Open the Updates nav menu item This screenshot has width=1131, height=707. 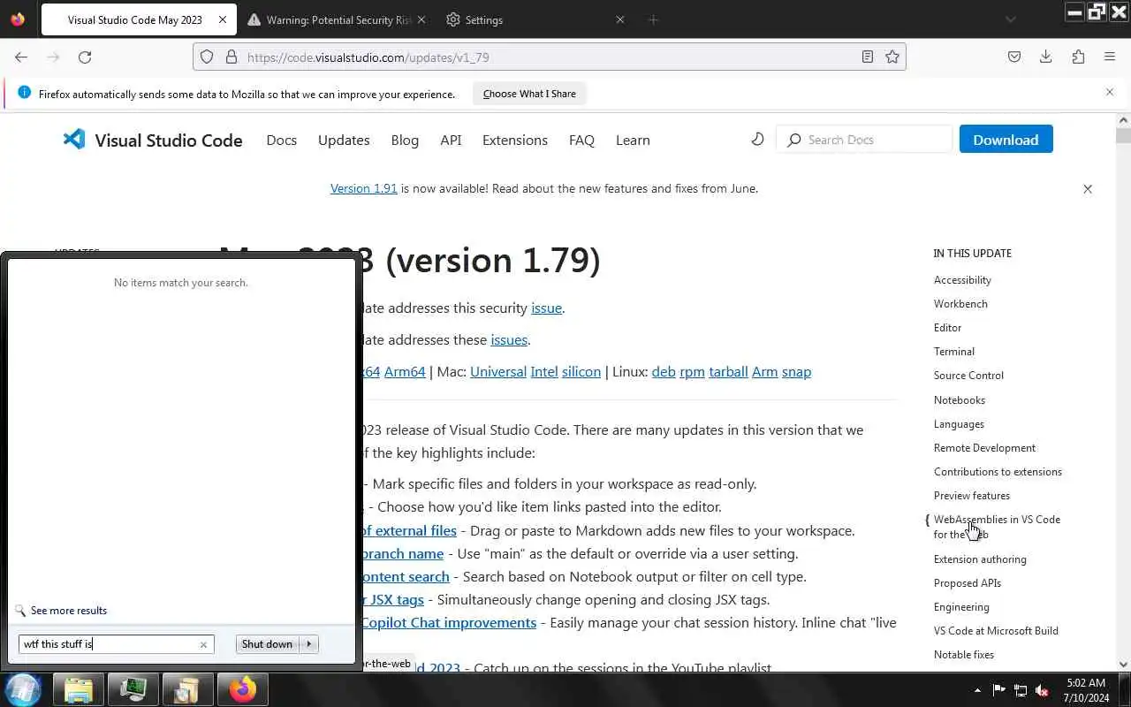point(344,140)
